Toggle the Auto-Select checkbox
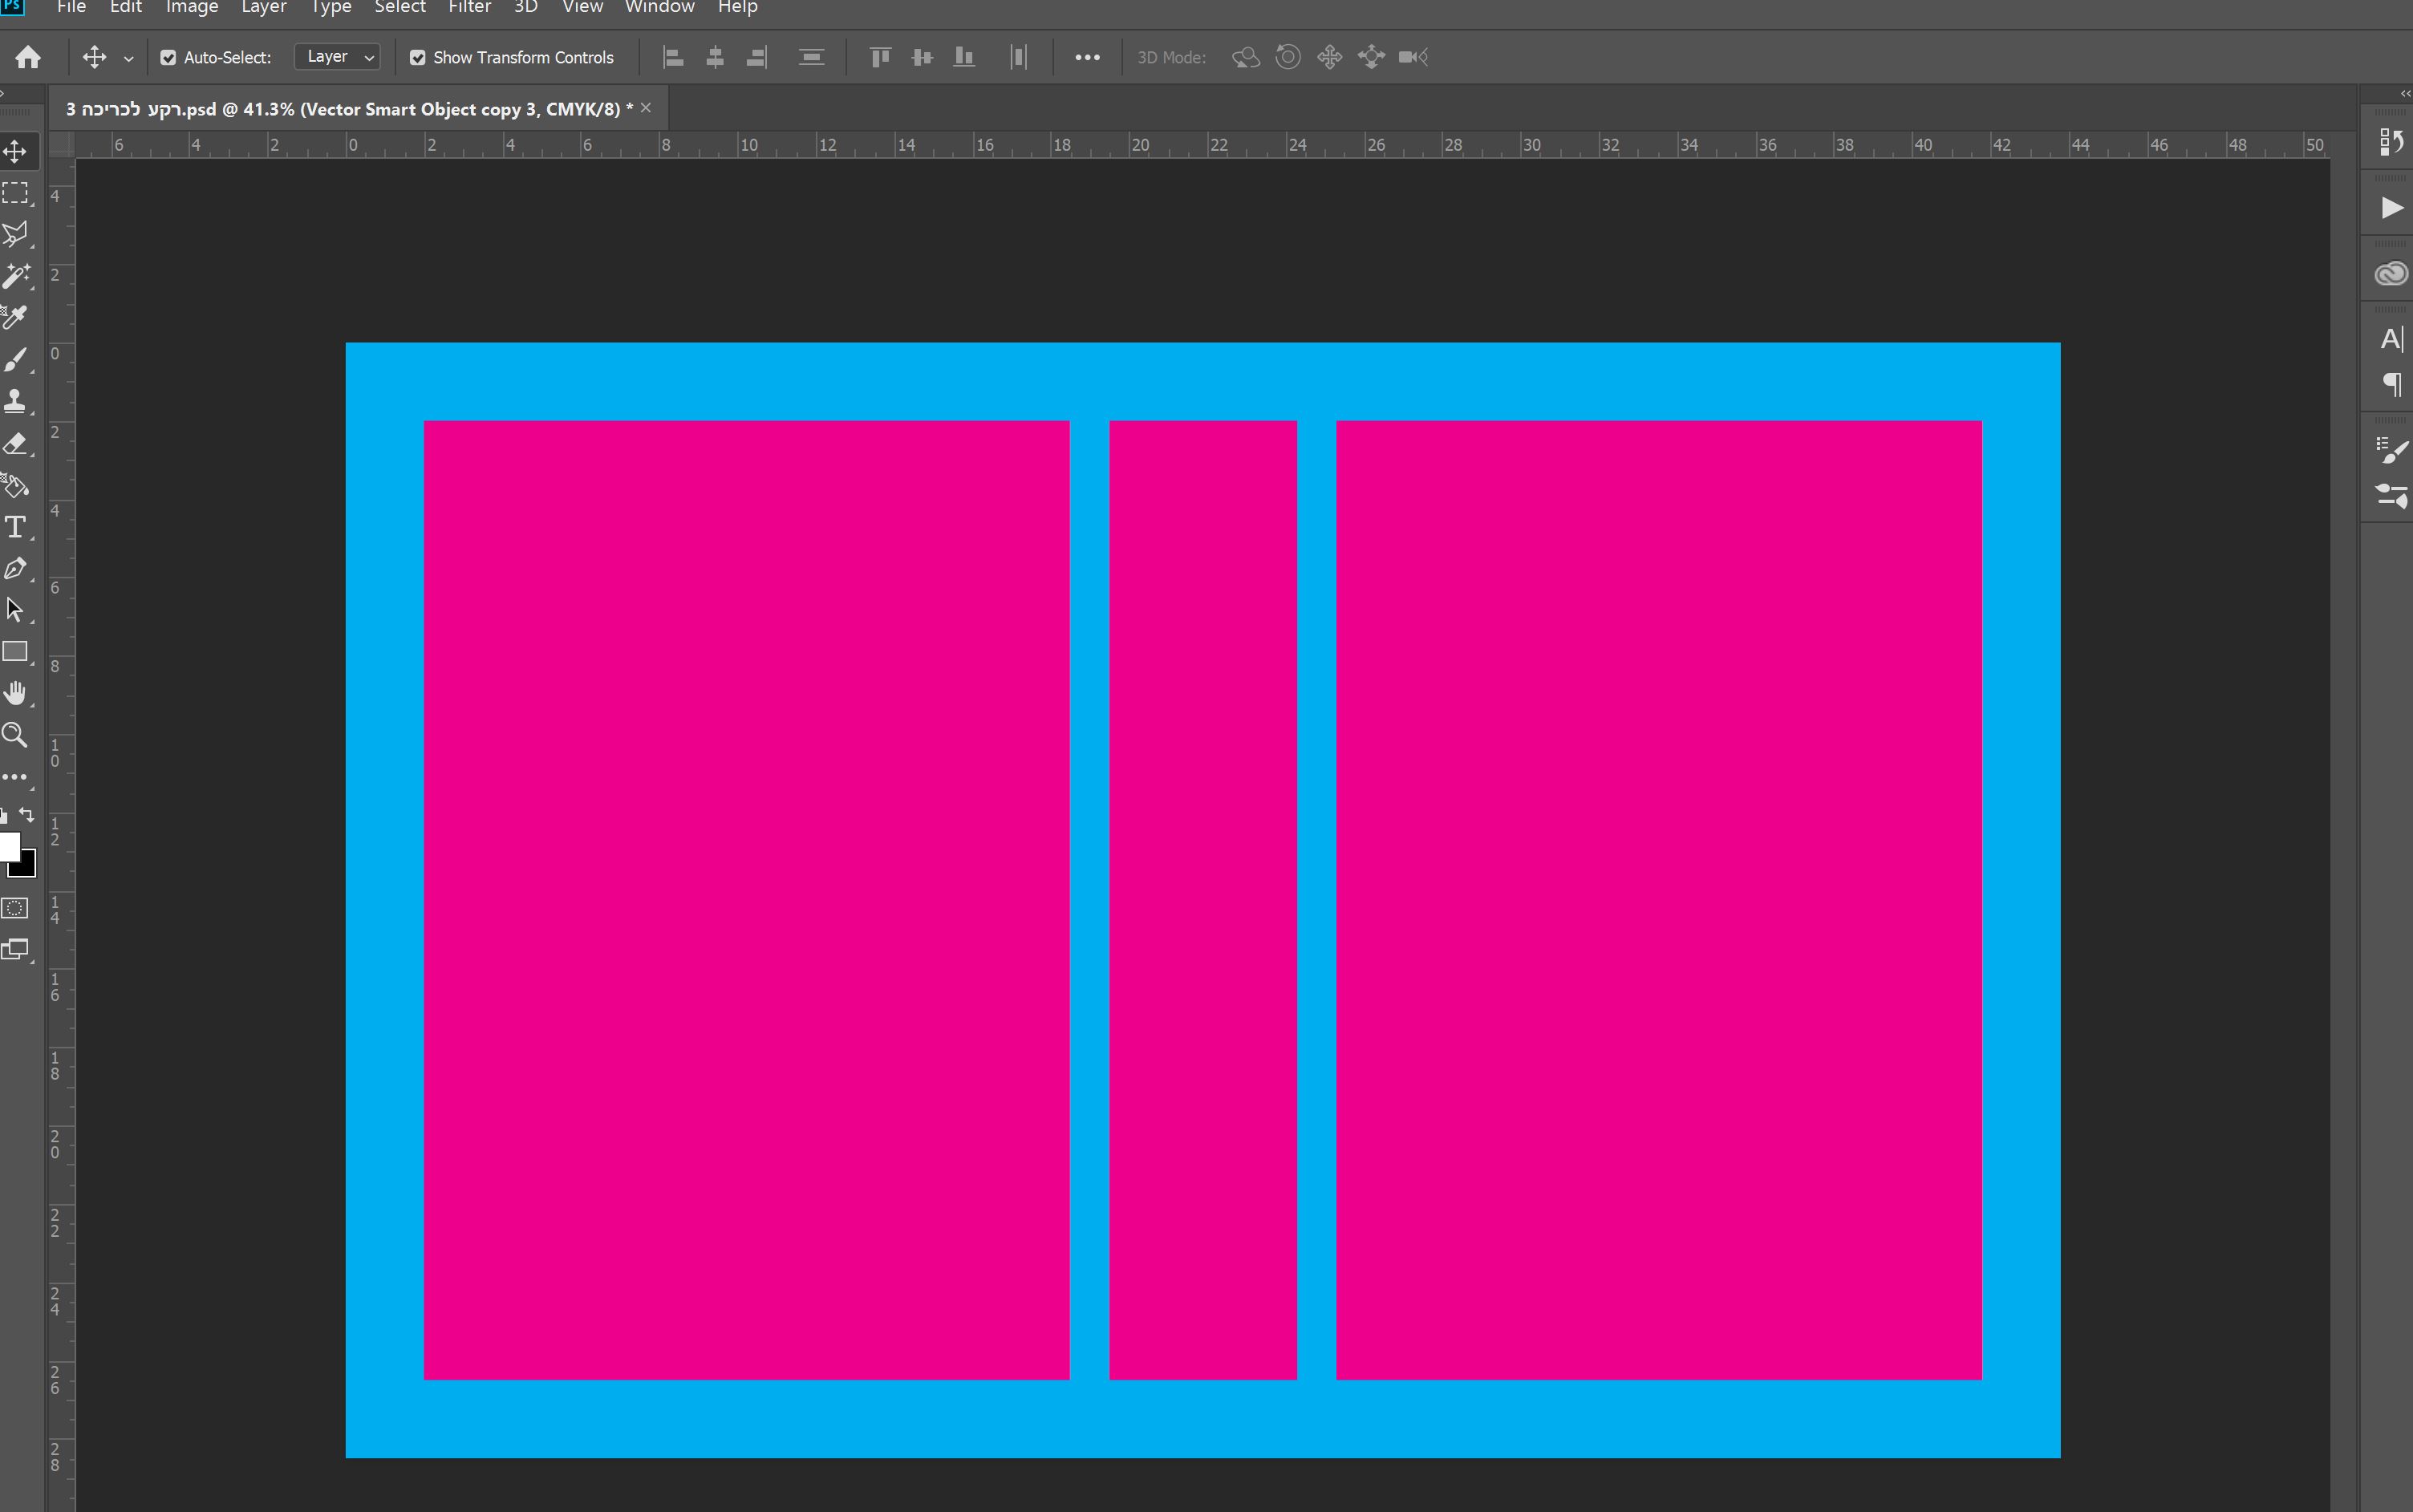This screenshot has height=1512, width=2413. tap(168, 58)
